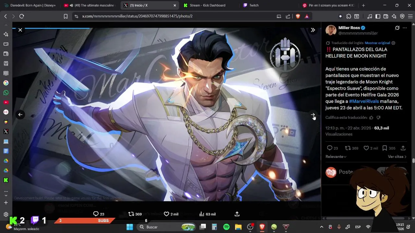The height and width of the screenshot is (233, 415).
Task: Open the Brave music playlist icon
Action: click(370, 16)
